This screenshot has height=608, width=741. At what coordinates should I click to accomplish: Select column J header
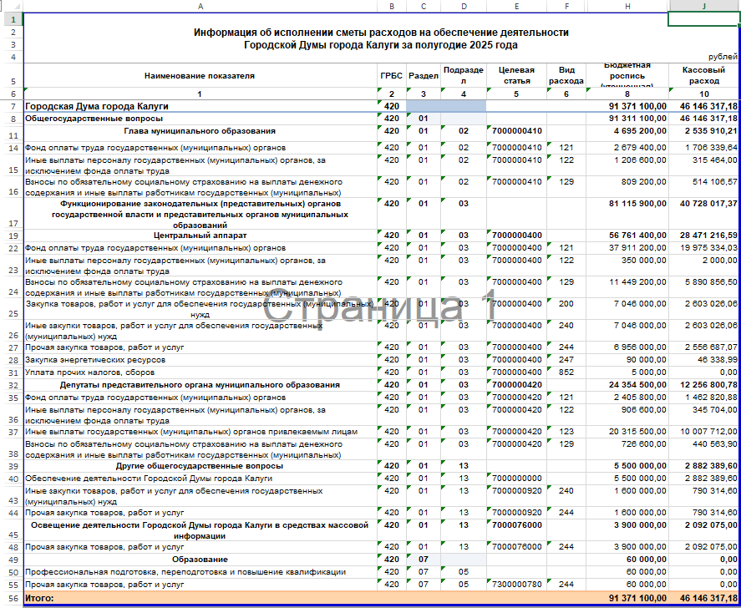[704, 6]
